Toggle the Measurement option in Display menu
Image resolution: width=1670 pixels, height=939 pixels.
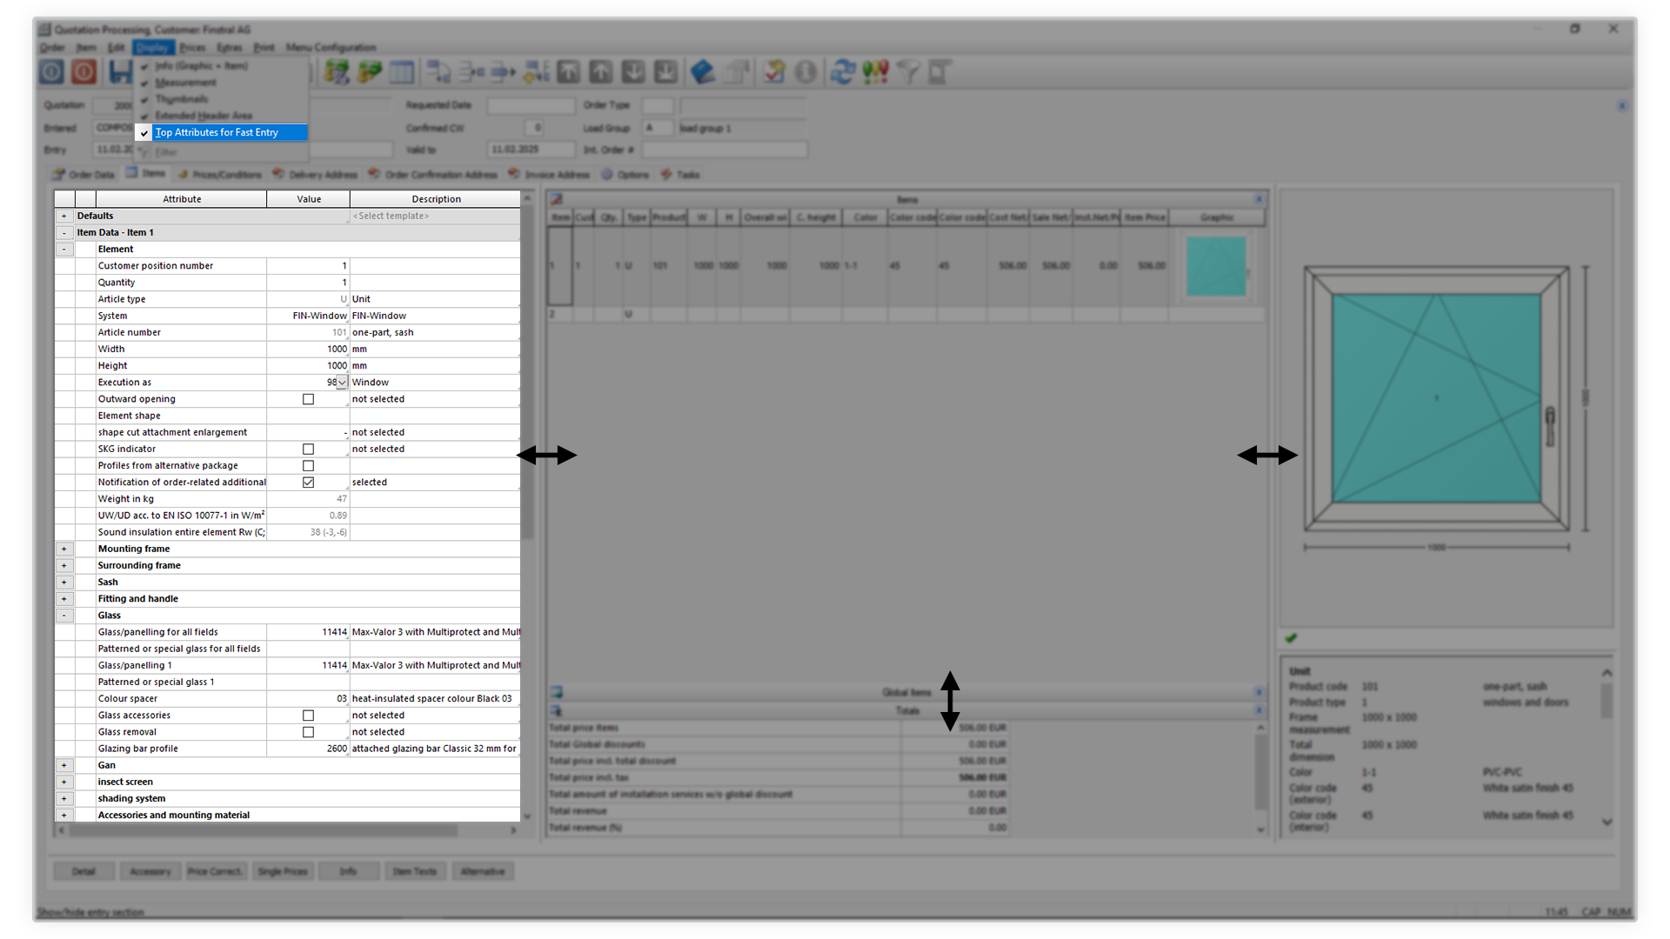click(x=221, y=83)
